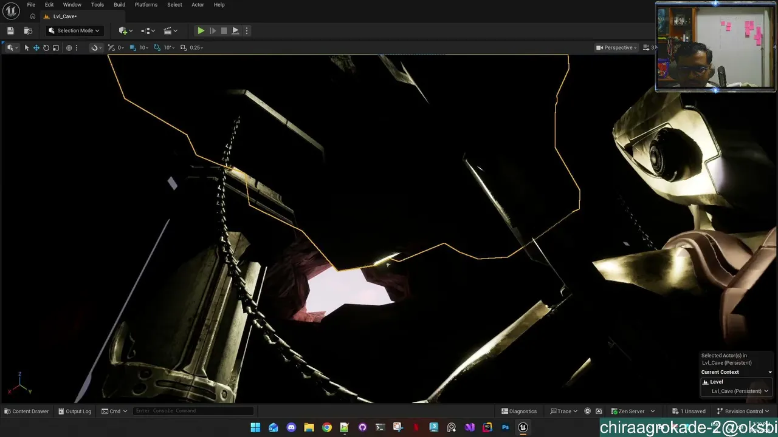Save the current level with the floppy icon
Screen dimensions: 778x437
[x=10, y=30]
